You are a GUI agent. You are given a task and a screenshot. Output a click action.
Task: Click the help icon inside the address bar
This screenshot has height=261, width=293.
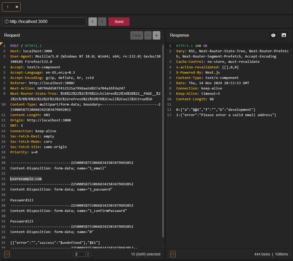pyautogui.click(x=6, y=21)
